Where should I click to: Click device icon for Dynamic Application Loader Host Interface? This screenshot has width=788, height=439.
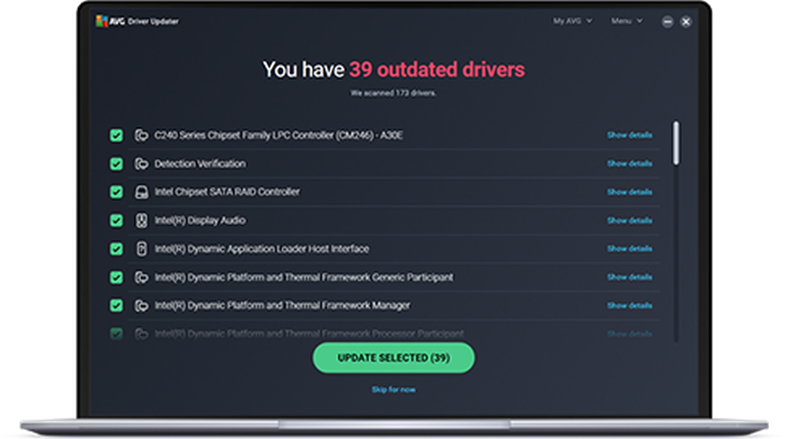(x=142, y=249)
